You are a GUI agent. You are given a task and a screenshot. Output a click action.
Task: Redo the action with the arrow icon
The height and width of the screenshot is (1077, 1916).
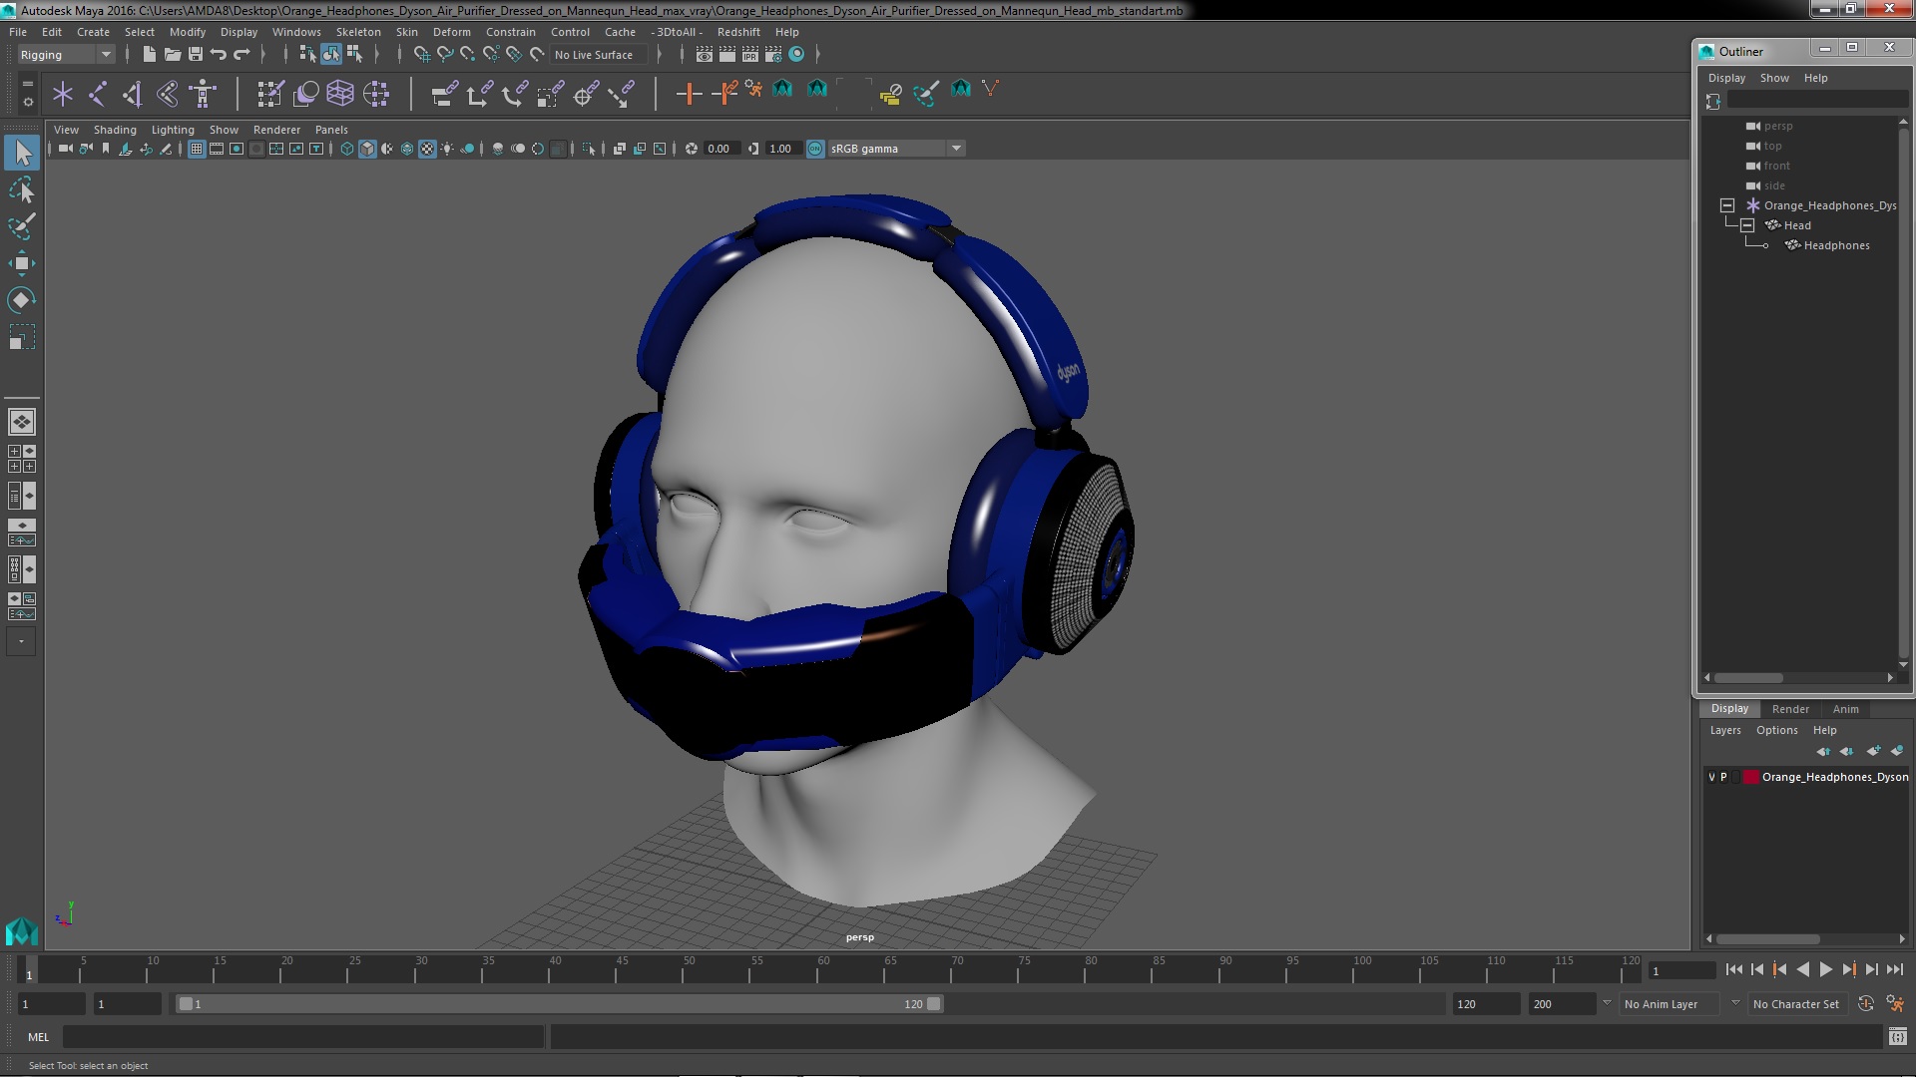(x=242, y=54)
